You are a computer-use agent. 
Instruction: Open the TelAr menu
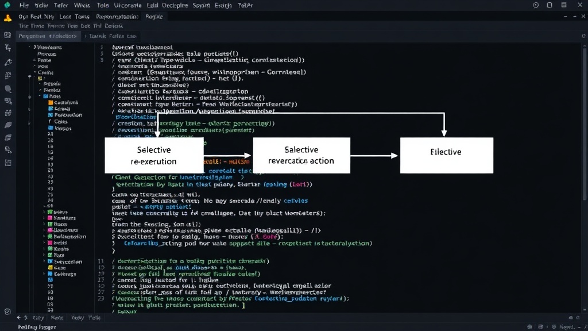[245, 5]
